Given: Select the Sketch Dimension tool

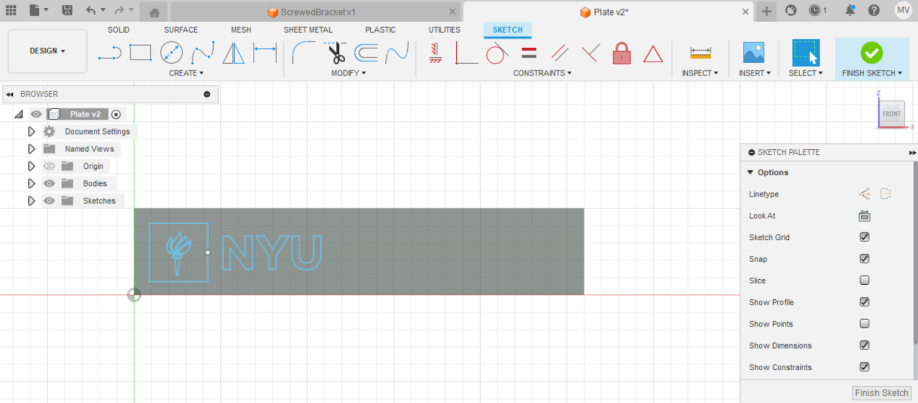Looking at the screenshot, I should (x=265, y=53).
